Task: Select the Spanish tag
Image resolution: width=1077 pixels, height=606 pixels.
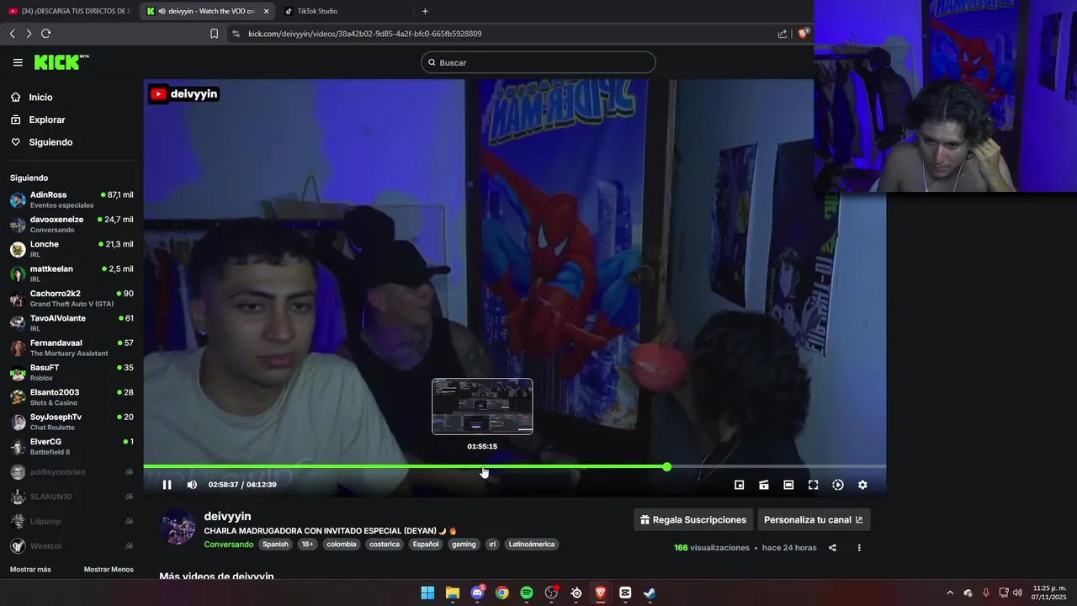Action: click(275, 545)
